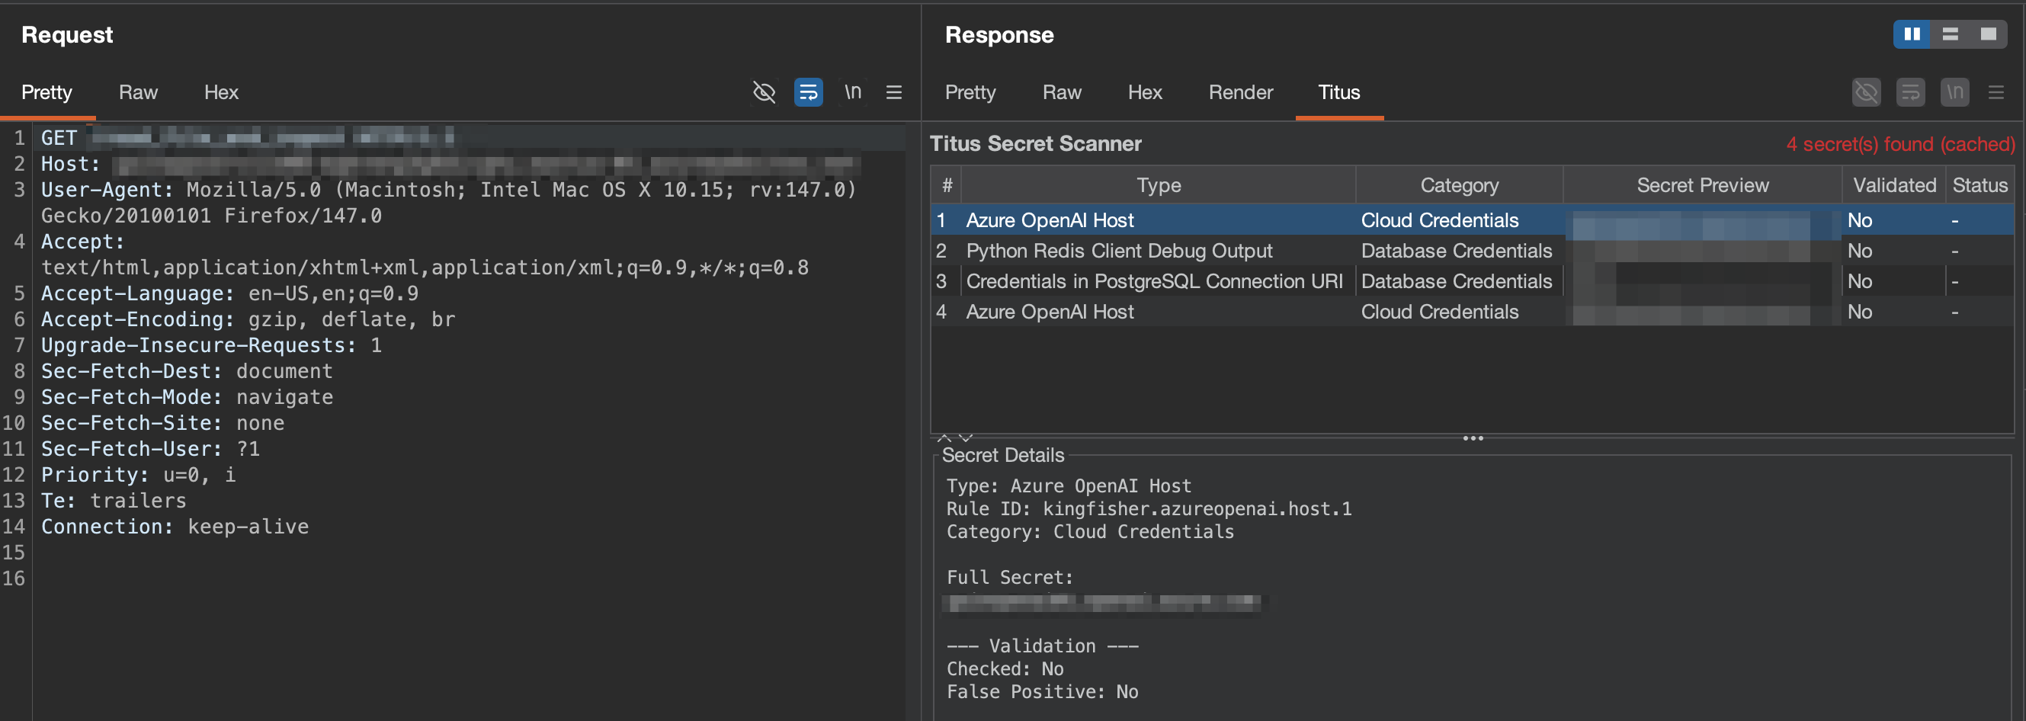The image size is (2026, 721).
Task: Switch to the Titus response tab
Action: coord(1338,92)
